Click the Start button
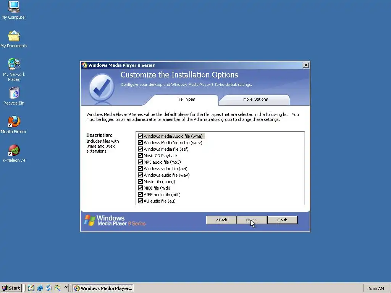391x293 pixels. (11, 288)
